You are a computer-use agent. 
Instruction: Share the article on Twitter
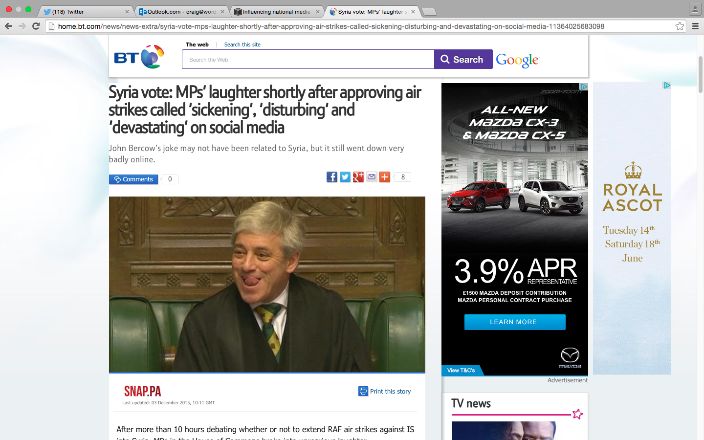coord(345,177)
